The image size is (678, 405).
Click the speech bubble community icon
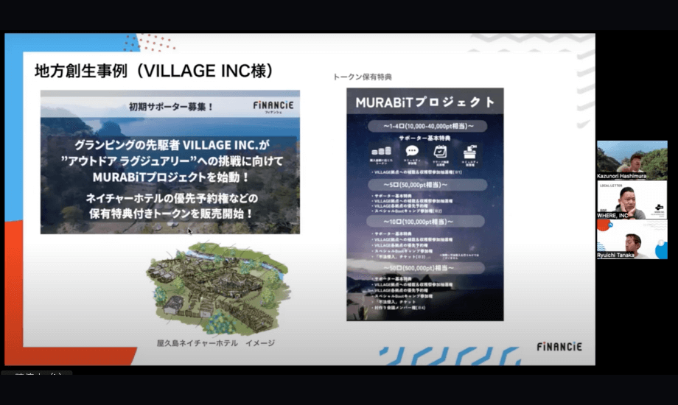[x=412, y=151]
